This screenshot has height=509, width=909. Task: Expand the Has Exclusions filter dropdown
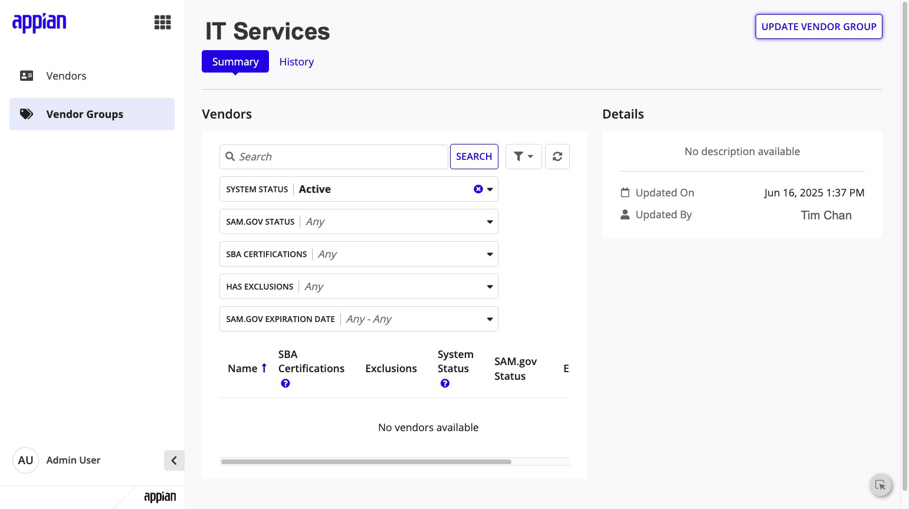click(359, 287)
